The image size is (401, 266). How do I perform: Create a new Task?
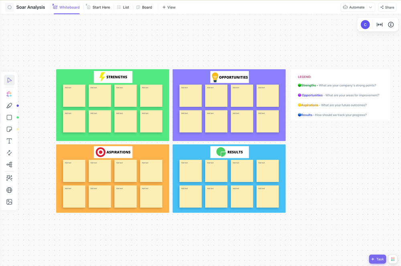click(377, 259)
